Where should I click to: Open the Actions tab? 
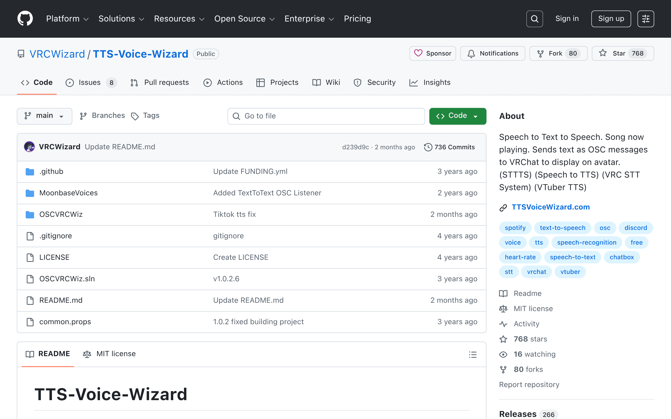pos(223,82)
